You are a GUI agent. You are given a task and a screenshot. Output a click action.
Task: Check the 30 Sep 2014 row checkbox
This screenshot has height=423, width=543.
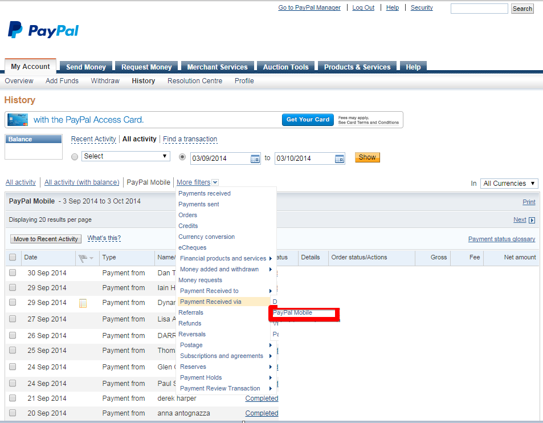point(13,272)
